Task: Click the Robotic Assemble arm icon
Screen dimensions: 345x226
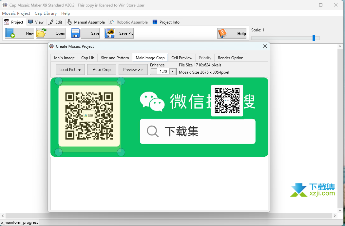Action: tap(112, 22)
